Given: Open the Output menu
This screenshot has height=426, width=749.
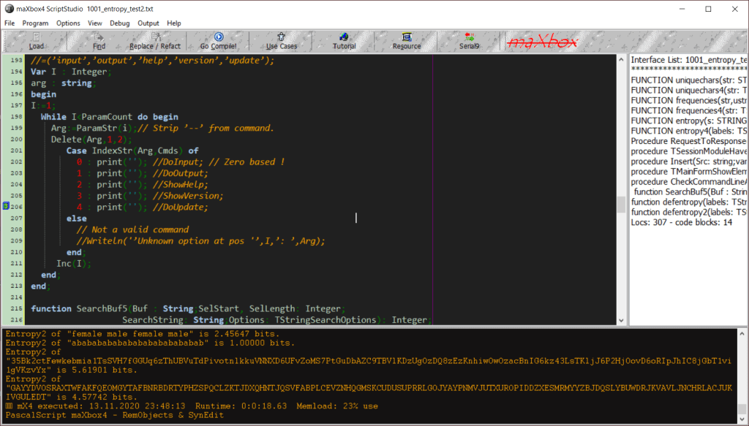Looking at the screenshot, I should click(x=148, y=23).
